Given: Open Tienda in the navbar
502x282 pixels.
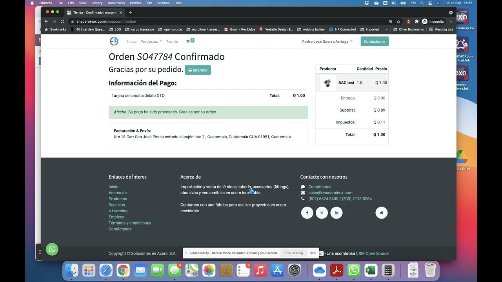Looking at the screenshot, I should click(172, 42).
